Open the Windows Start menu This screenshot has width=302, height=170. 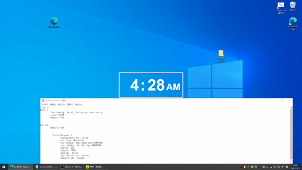(x=4, y=167)
